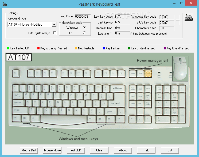
Task: Click the app icon in title bar
Action: (x=5, y=4)
